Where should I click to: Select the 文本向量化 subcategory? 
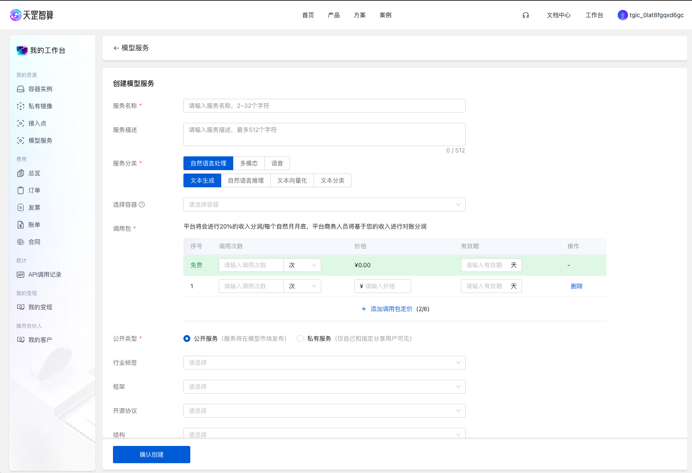click(x=292, y=180)
